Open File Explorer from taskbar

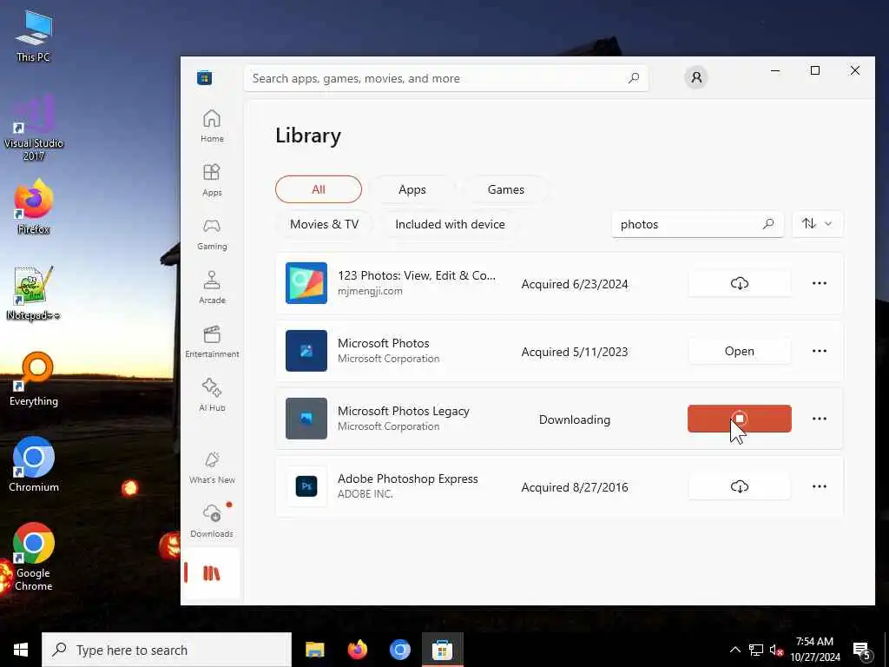(x=314, y=650)
